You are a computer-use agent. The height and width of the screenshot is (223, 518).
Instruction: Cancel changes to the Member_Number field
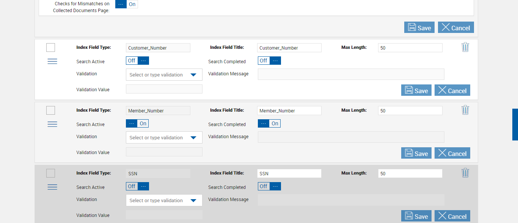tap(452, 153)
